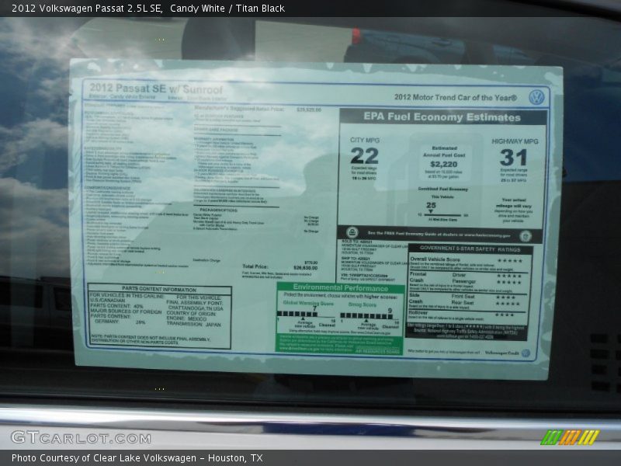Click the small Volkswagen Credit logo

[x=526, y=353]
